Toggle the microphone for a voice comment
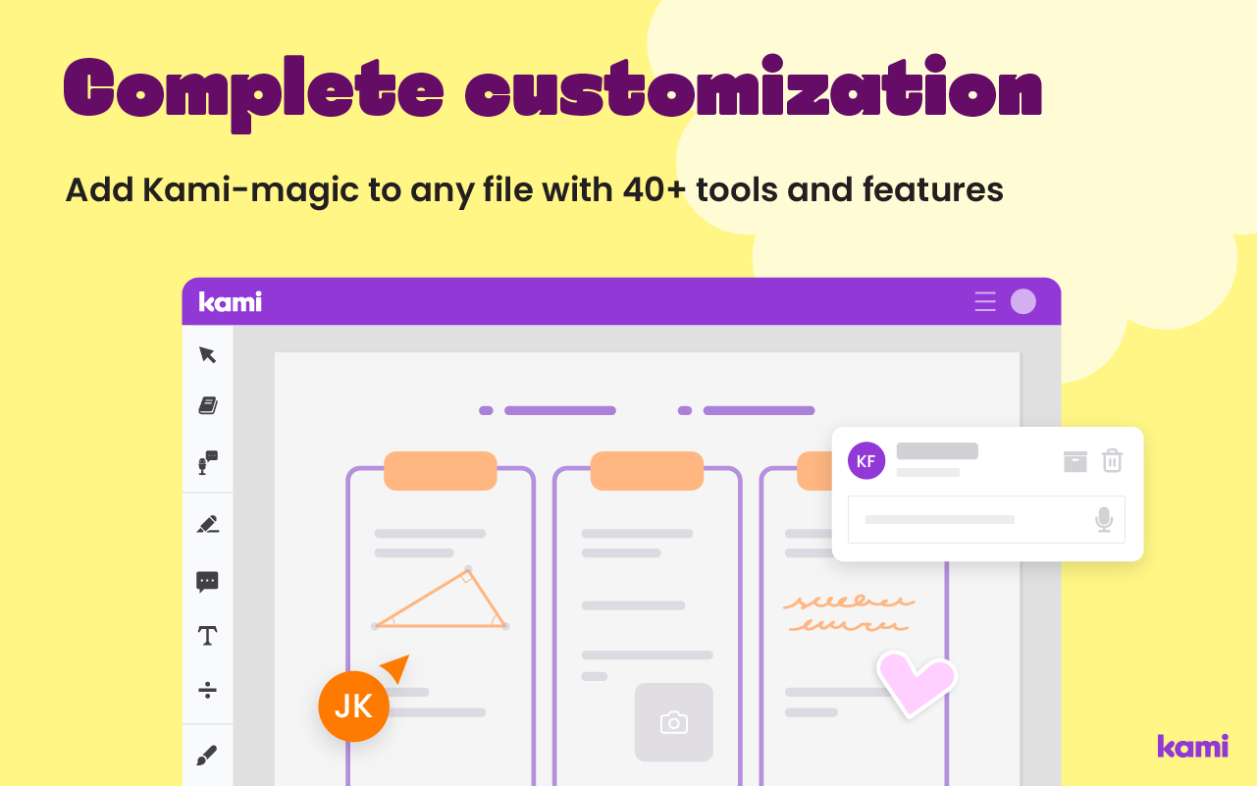 pos(1105,519)
